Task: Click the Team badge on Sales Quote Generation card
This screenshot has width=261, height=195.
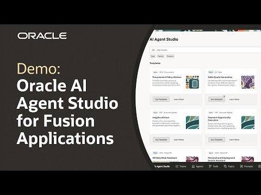Action: pos(210,72)
